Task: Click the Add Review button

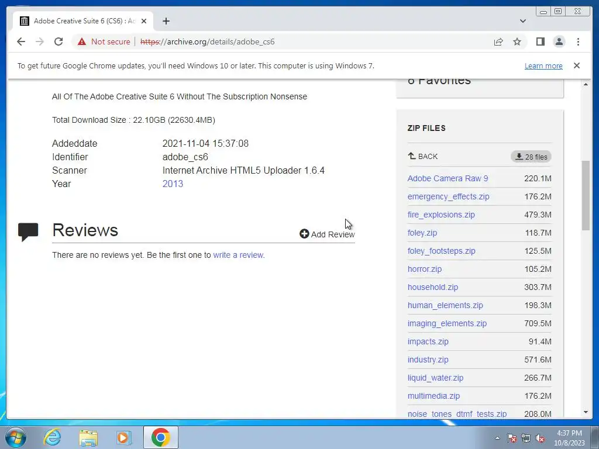Action: coord(327,234)
